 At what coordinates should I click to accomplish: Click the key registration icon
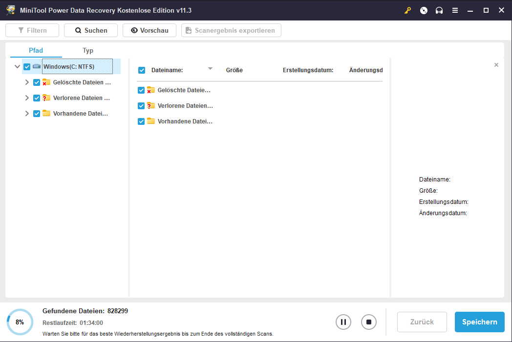[x=407, y=10]
